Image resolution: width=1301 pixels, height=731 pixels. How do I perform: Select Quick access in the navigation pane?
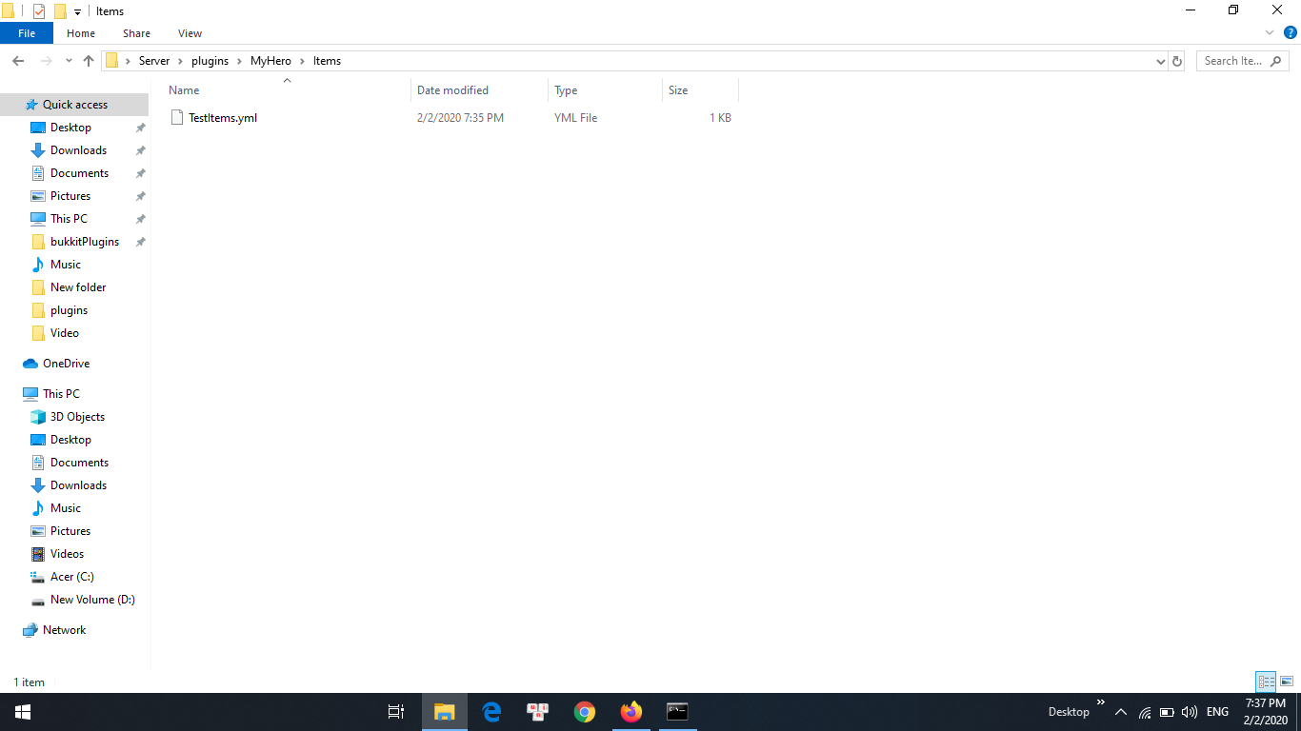75,105
